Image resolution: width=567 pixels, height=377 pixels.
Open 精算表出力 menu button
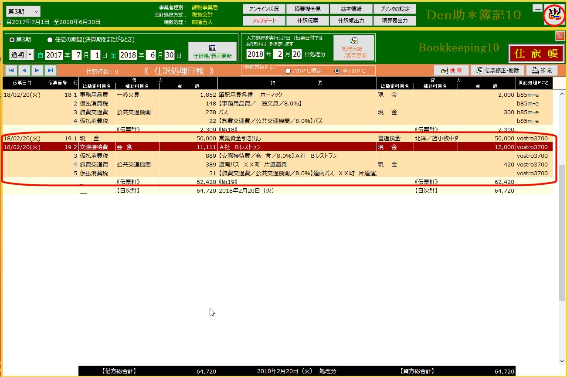pos(394,20)
